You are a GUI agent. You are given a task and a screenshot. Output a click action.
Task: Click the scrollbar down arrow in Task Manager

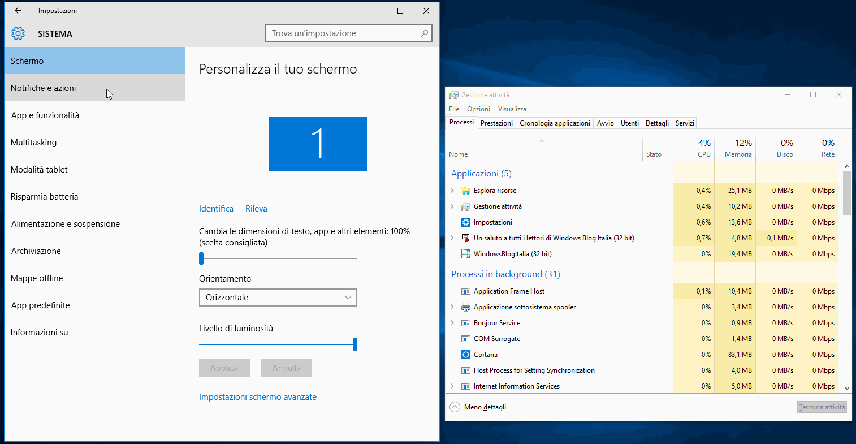(847, 388)
